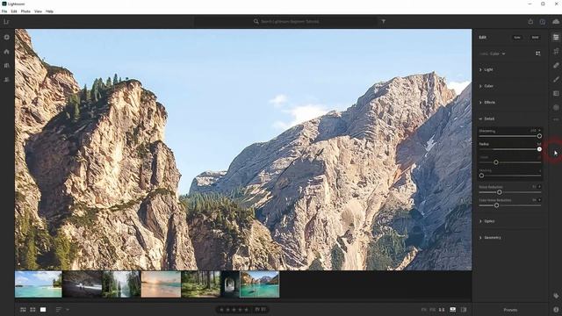
Task: Switch to Photo Grid view
Action: tap(23, 310)
